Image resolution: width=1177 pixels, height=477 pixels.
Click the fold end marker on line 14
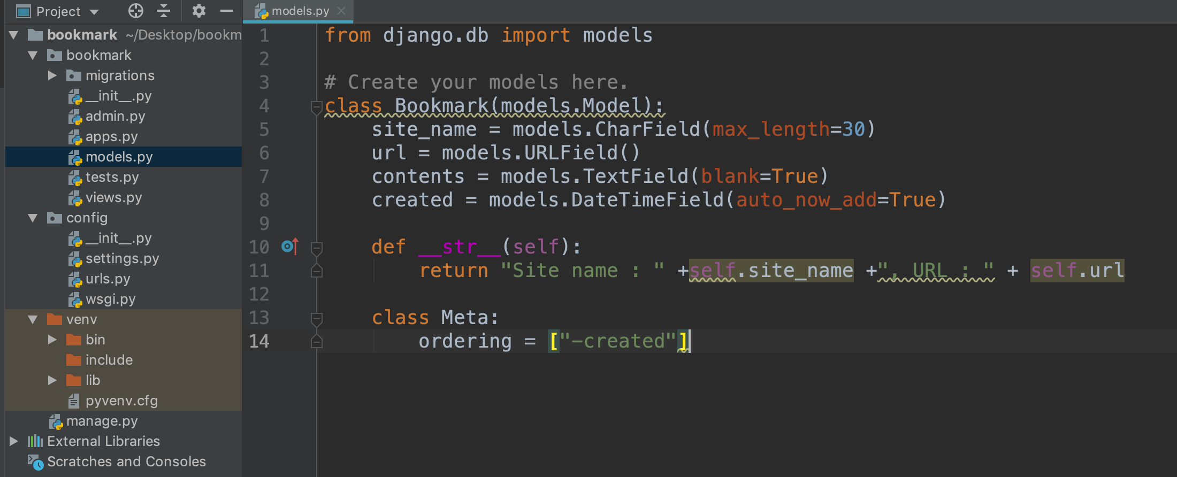click(316, 341)
